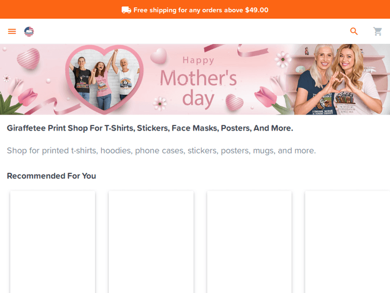Open the hamburger navigation menu

[x=12, y=32]
